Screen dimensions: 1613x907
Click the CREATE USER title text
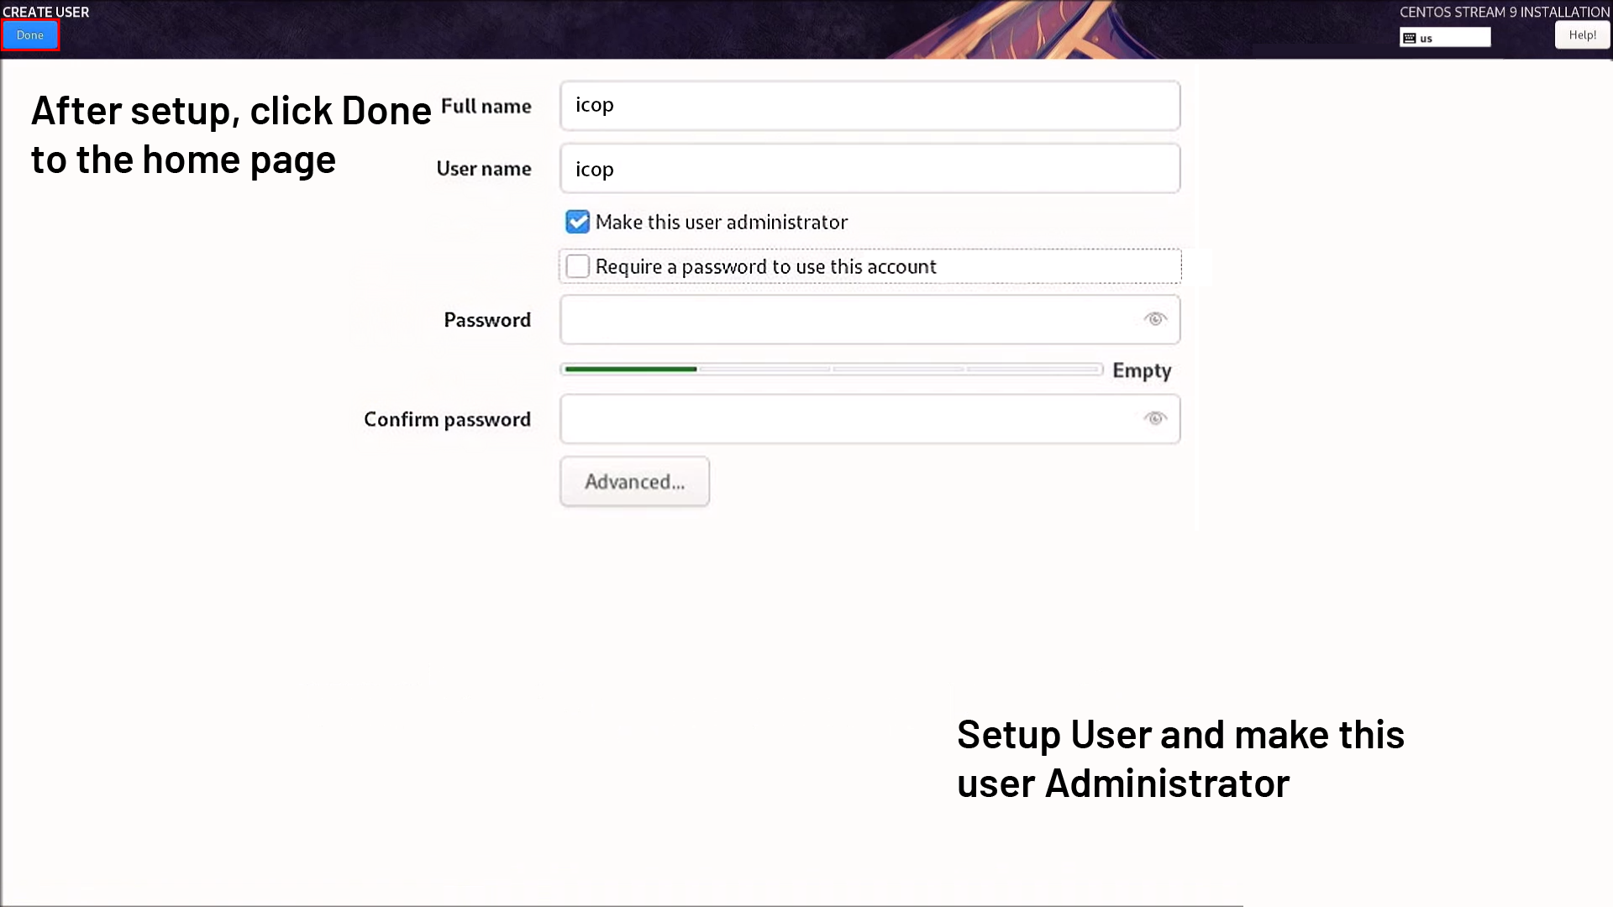(x=45, y=12)
